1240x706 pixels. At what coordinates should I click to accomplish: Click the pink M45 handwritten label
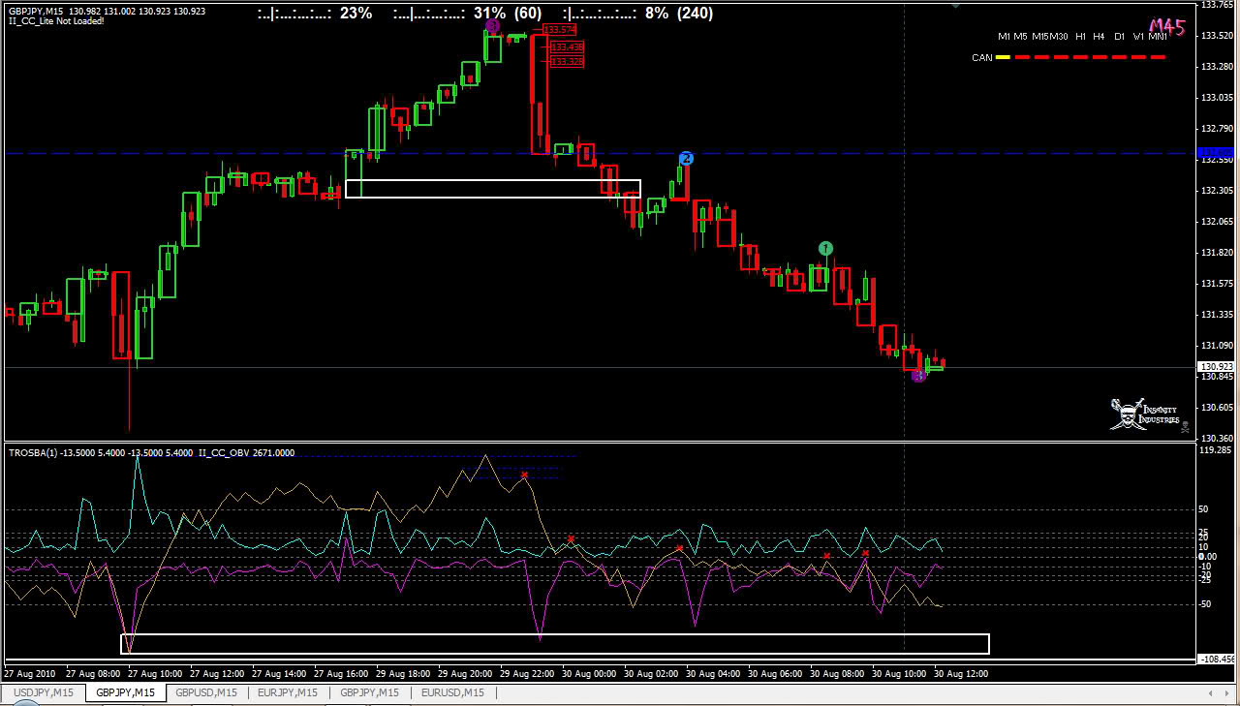tap(1167, 27)
